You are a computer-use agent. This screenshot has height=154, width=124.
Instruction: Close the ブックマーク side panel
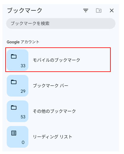[112, 10]
